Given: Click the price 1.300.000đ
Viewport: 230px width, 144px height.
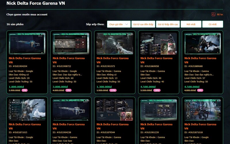Looking at the screenshot, I should [x=104, y=87].
